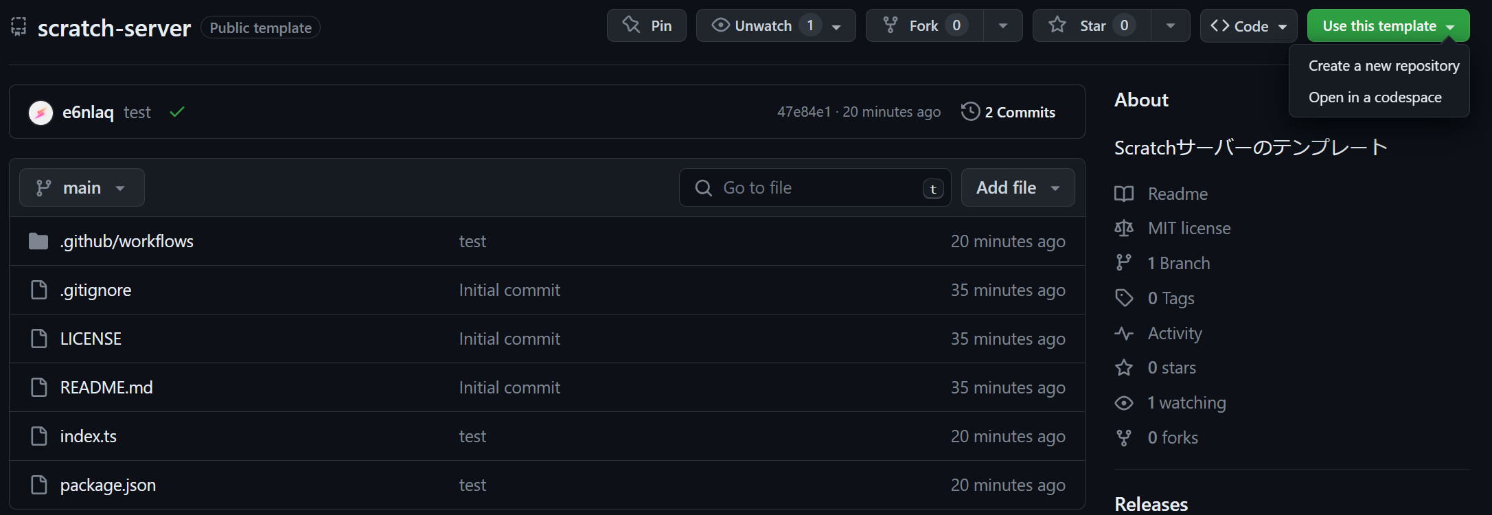Click 20 minutes ago on index.ts row
Image resolution: width=1492 pixels, height=515 pixels.
point(1008,436)
